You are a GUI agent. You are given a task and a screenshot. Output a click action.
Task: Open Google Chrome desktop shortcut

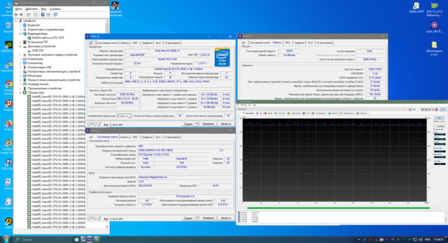[x=8, y=87]
